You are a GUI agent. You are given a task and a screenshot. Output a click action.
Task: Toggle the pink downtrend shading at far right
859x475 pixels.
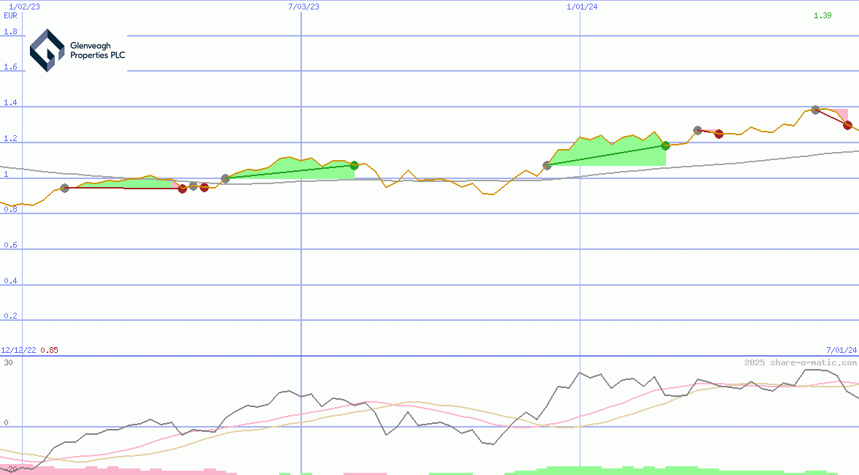[x=841, y=113]
